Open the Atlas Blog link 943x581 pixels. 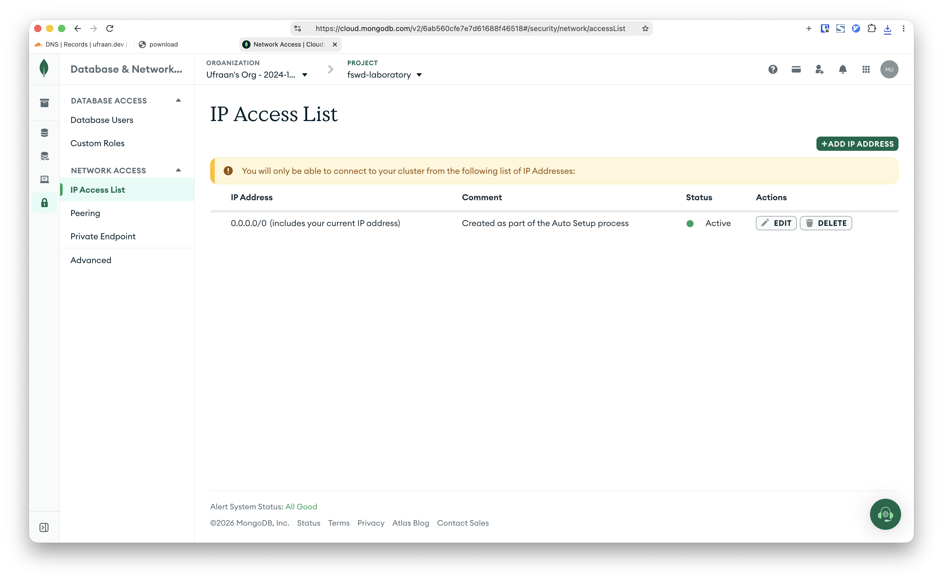tap(411, 523)
